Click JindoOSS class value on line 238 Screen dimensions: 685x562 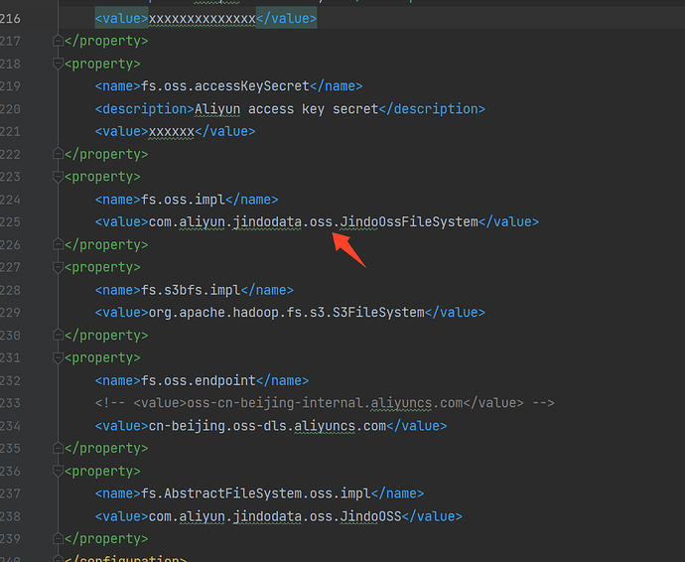click(x=370, y=516)
